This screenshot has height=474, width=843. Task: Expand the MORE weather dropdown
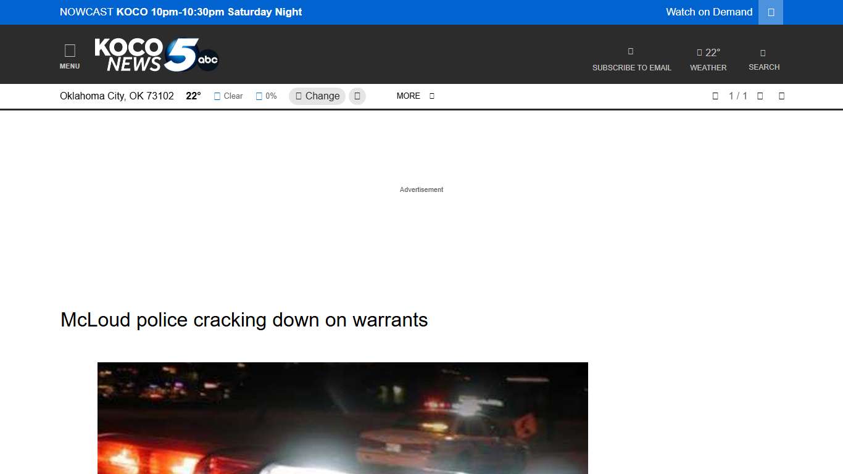[x=415, y=96]
